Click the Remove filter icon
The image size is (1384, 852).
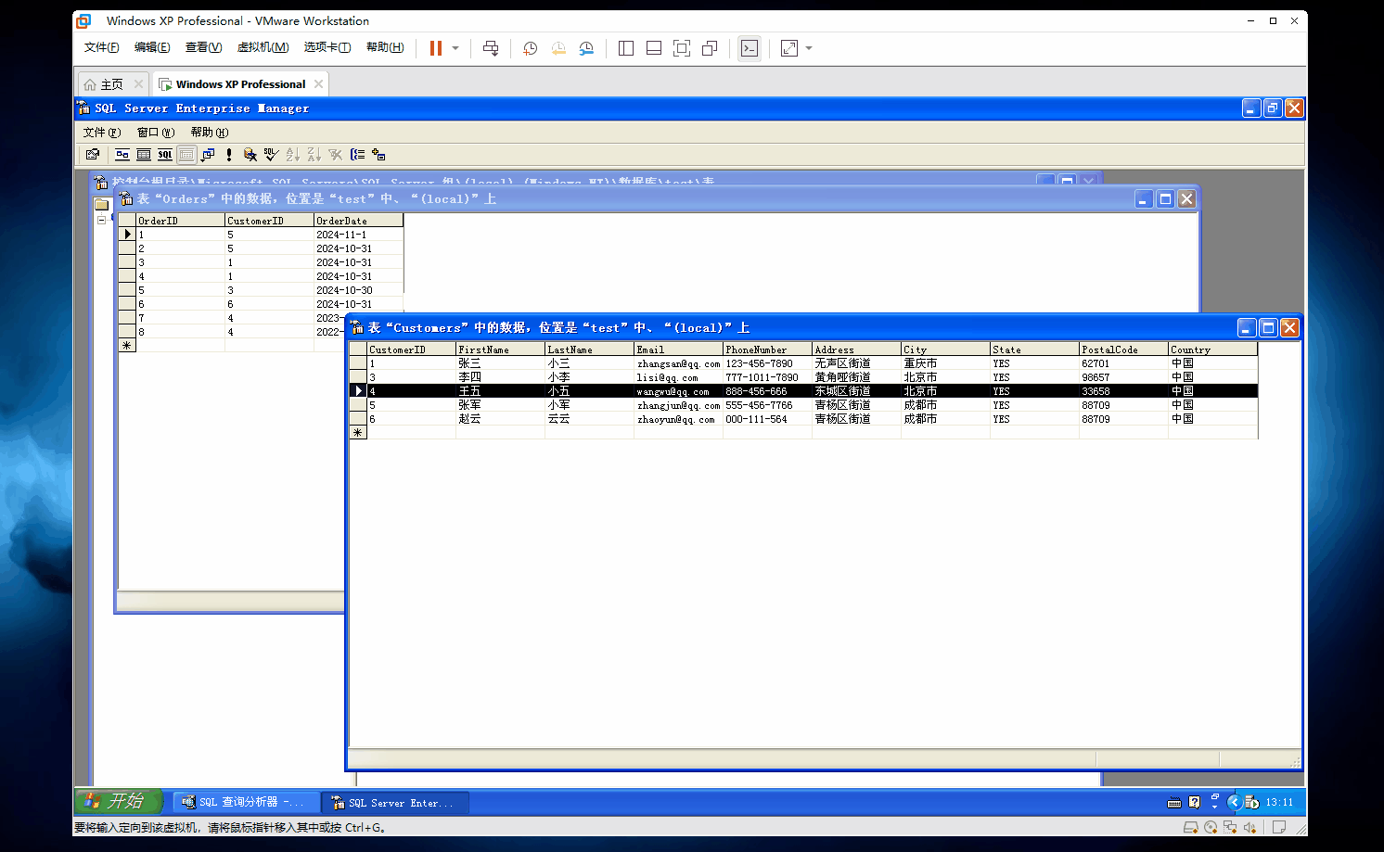pos(335,155)
